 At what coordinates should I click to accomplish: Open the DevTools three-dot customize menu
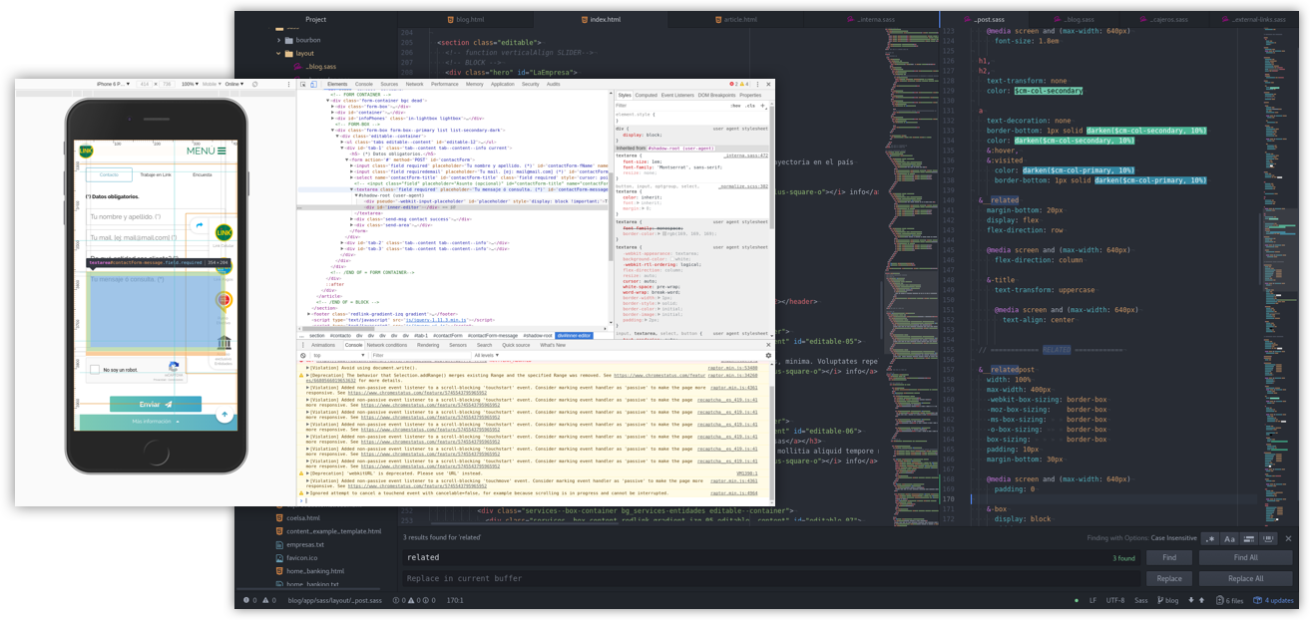(x=757, y=85)
